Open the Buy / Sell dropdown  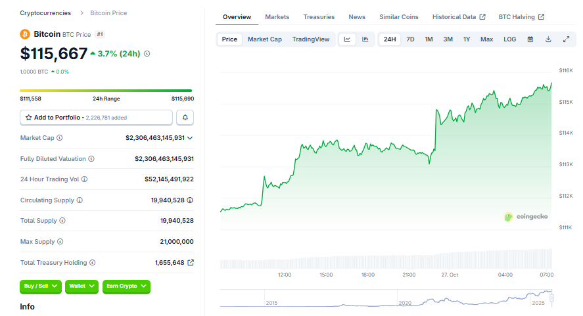pos(40,286)
